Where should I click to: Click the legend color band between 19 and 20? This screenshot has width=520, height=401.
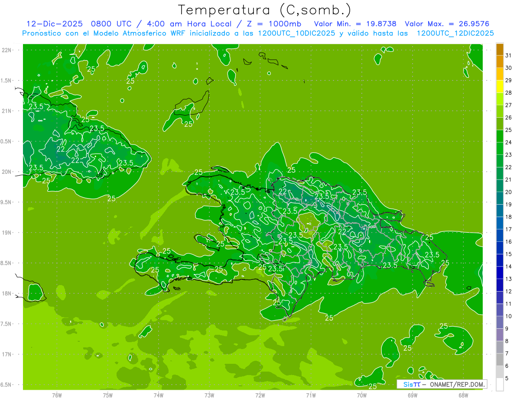pyautogui.click(x=500, y=198)
